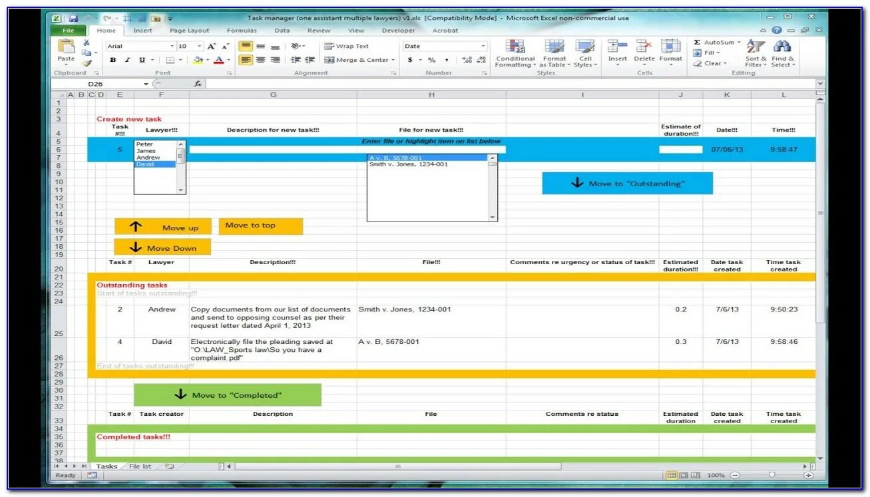Toggle Align Text Right
Screen dimensions: 870x497
pyautogui.click(x=275, y=60)
